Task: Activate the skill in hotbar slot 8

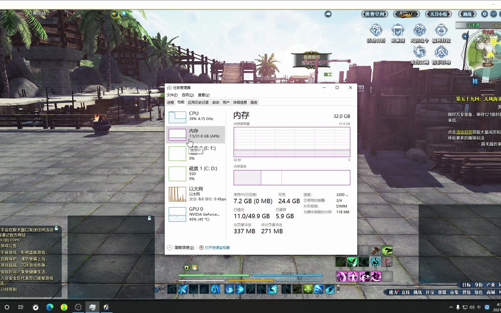Action: [308, 289]
